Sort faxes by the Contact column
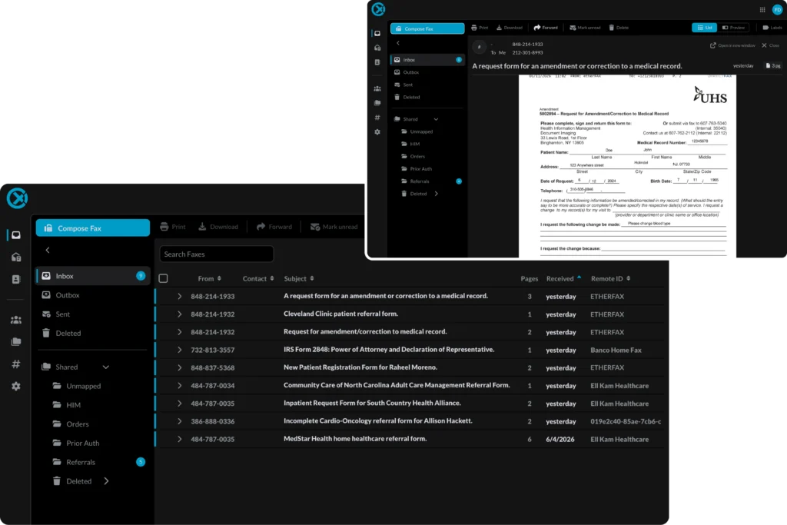Screen dimensions: 787x525 (258, 278)
